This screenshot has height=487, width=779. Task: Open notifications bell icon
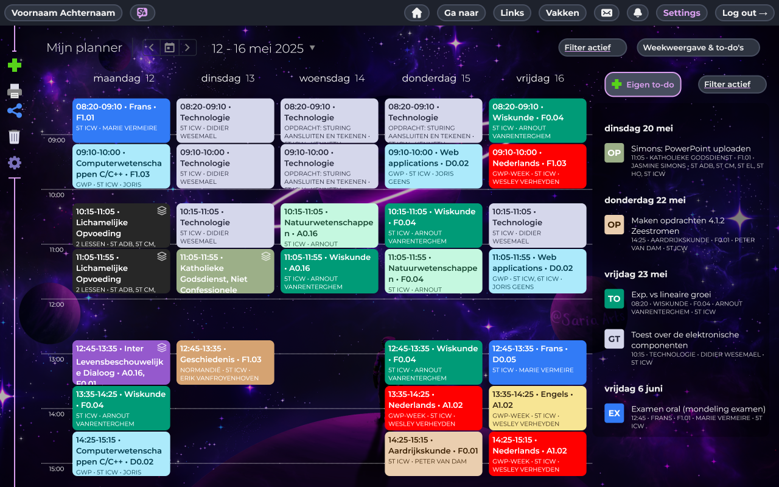pyautogui.click(x=638, y=13)
